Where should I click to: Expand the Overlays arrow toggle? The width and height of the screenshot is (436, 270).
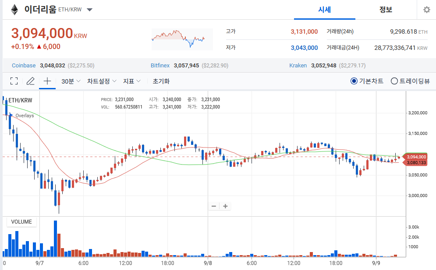[x=11, y=115]
